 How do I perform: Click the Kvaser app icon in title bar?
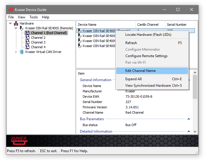click(11, 9)
